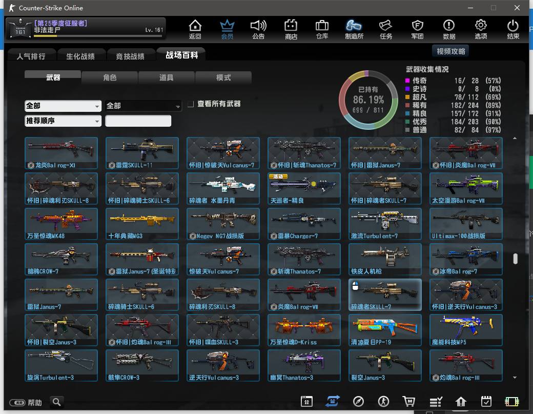Open the 仓库 inventory icon

tap(322, 29)
